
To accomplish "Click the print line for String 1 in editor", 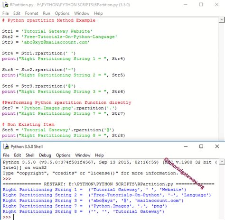I will (64, 59).
